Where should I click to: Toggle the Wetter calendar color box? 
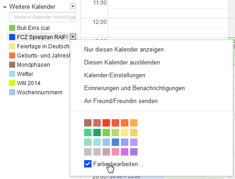(12, 74)
